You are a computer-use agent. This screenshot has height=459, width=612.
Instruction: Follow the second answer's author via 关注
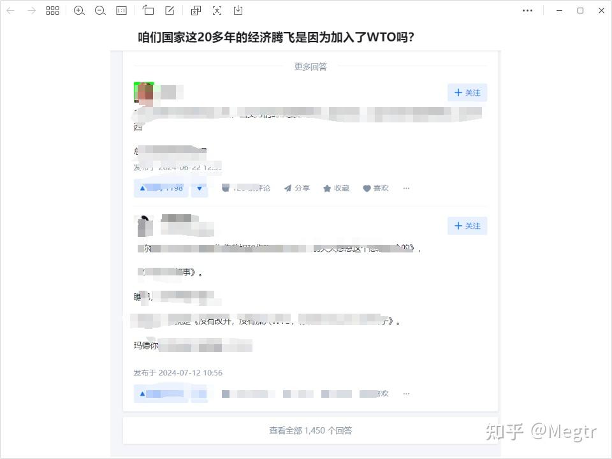(467, 226)
